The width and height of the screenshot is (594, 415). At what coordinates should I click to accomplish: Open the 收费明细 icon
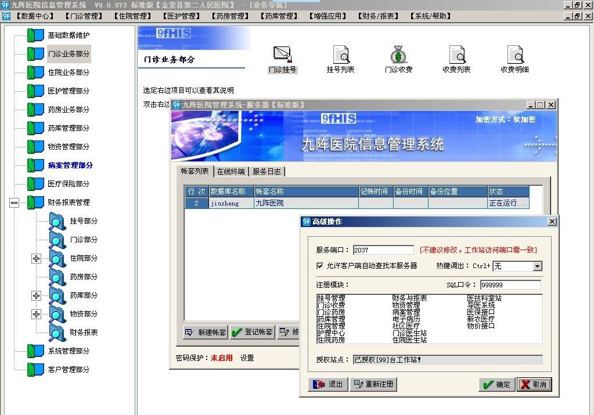pyautogui.click(x=515, y=55)
